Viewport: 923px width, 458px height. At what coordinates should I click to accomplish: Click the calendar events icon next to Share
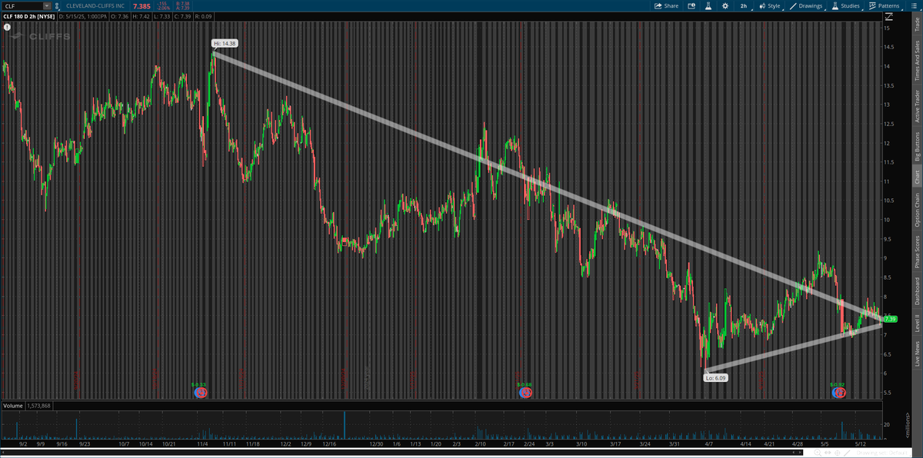691,6
